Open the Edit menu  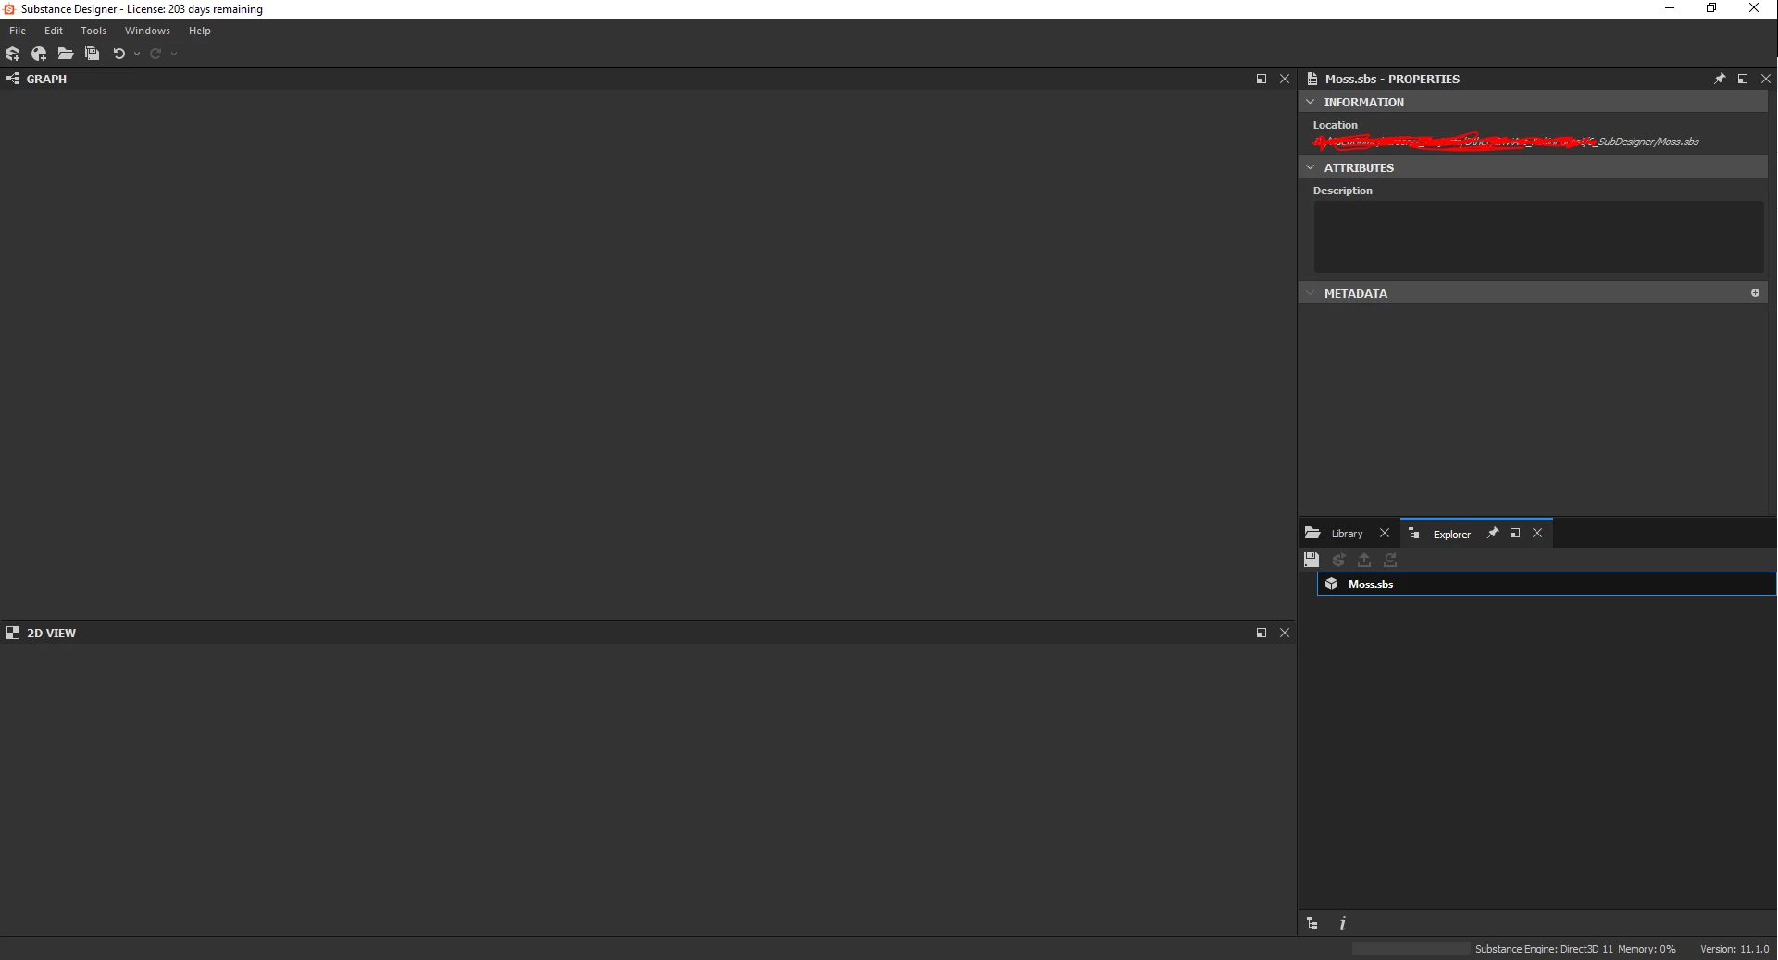[54, 31]
